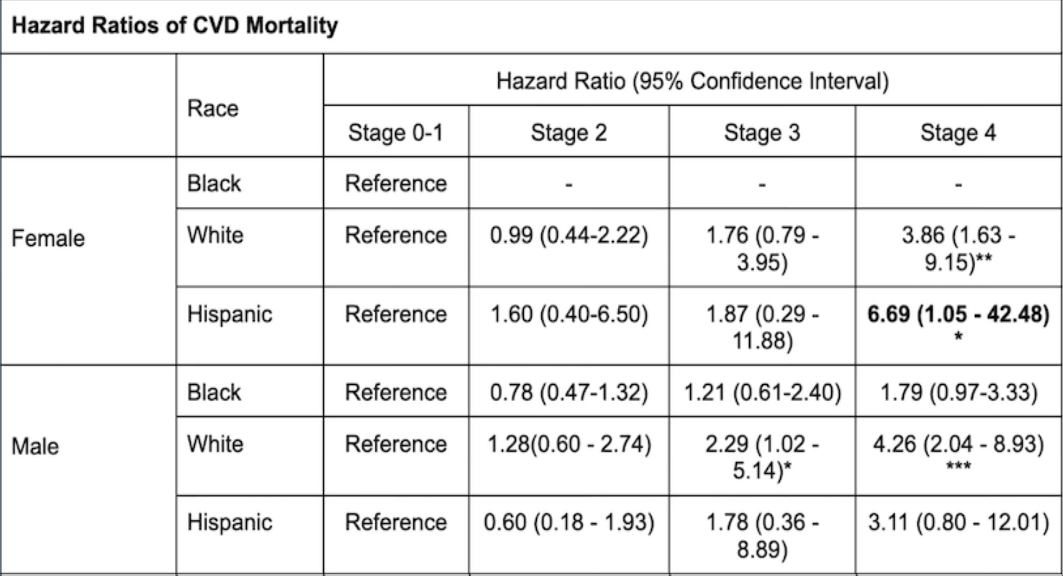Click the 3.86 (1.63 - 9.15) cell

[x=958, y=248]
